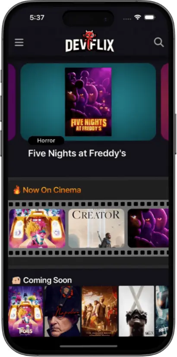Tap the Five Nights at Freddy's featured poster
This screenshot has height=357, width=177.
[88, 102]
